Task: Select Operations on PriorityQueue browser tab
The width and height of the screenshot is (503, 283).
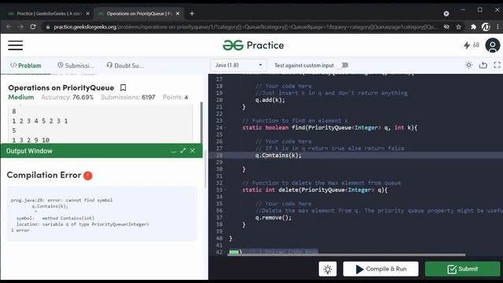Action: click(139, 13)
